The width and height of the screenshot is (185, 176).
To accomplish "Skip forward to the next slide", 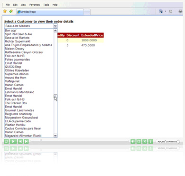I will click(x=26, y=141).
